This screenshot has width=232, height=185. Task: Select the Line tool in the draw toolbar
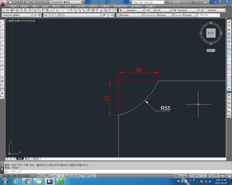2,22
